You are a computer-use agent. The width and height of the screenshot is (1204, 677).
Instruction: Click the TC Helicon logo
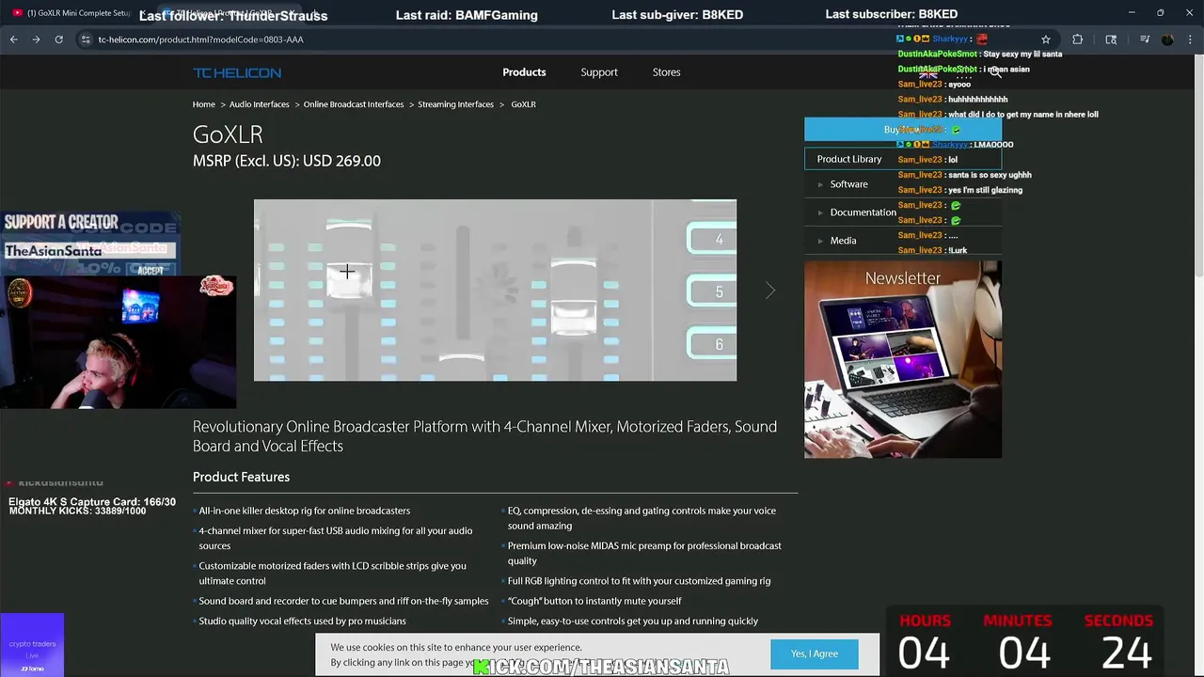pos(237,72)
